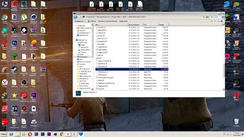The image size is (244, 137).
Task: Open the OBS Studio desktop shortcut
Action: point(24,83)
